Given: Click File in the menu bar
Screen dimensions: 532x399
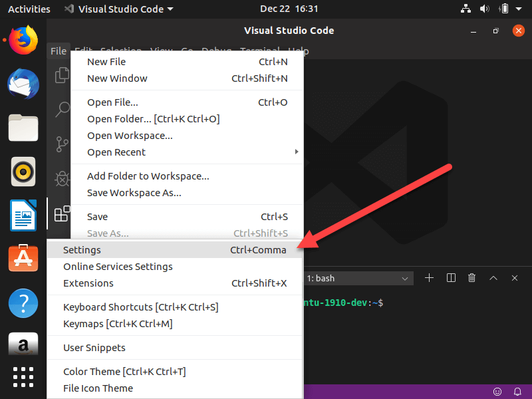Looking at the screenshot, I should 59,51.
